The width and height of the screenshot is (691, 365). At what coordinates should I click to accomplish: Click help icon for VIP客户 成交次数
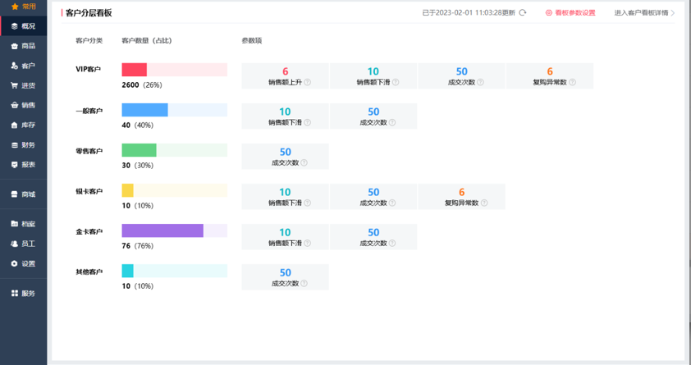coord(480,82)
